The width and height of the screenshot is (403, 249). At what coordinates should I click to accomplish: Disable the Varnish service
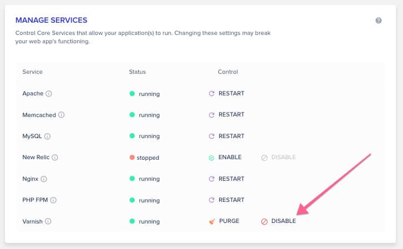click(x=279, y=221)
